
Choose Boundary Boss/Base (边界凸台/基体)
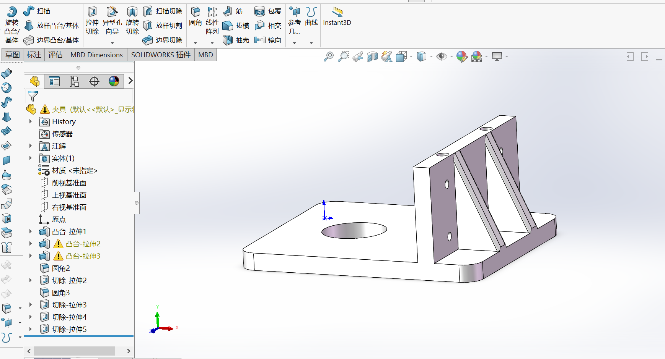click(51, 40)
